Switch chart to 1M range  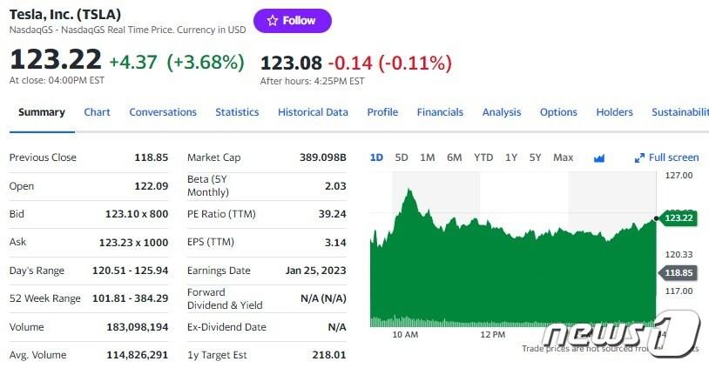pos(427,157)
